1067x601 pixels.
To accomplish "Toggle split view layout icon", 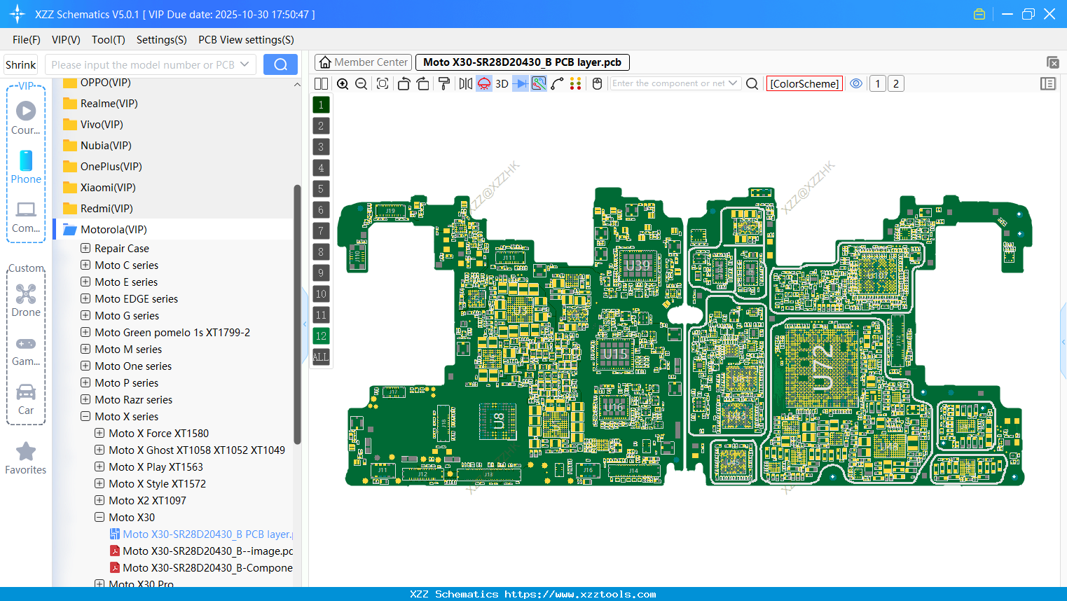I will (x=321, y=83).
